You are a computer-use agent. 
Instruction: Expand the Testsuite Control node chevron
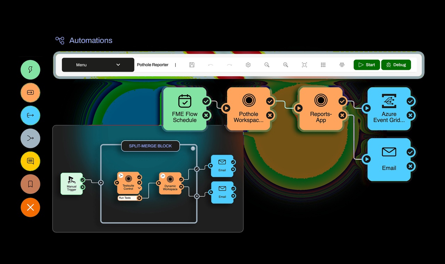(139, 188)
